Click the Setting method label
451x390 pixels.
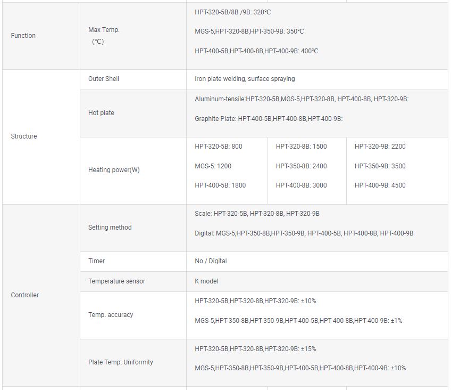tap(110, 228)
